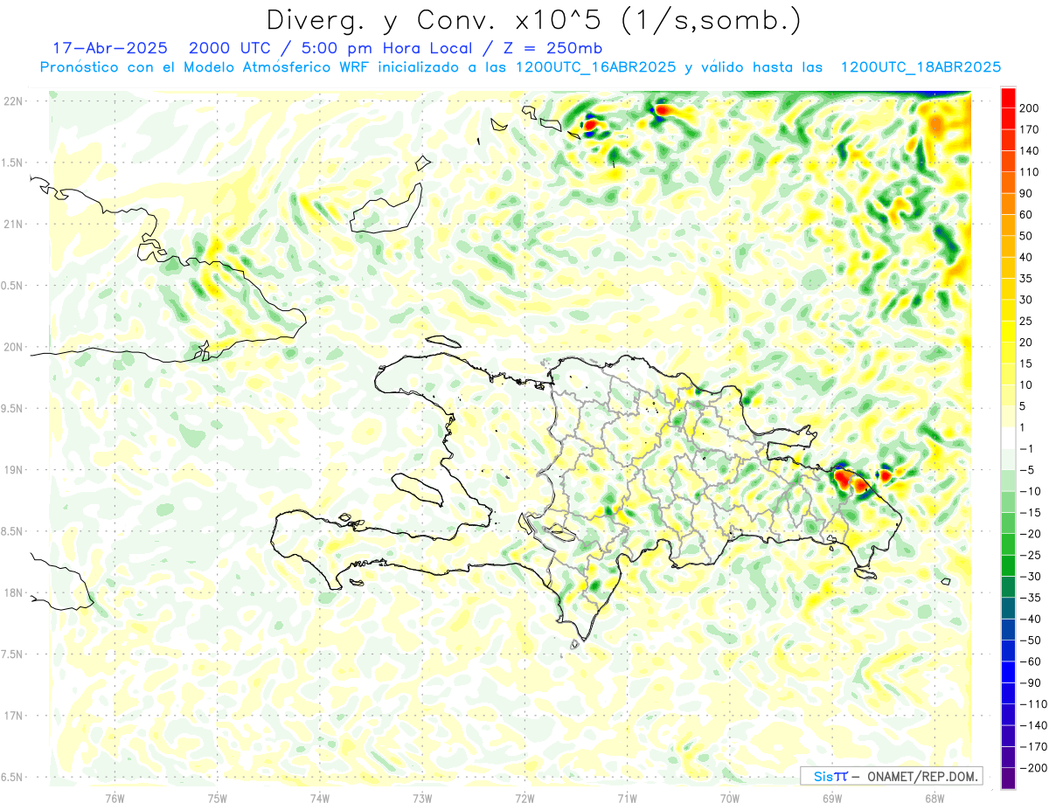Click the date text '17-Abr-2025'
This screenshot has width=1049, height=810.
(x=110, y=48)
